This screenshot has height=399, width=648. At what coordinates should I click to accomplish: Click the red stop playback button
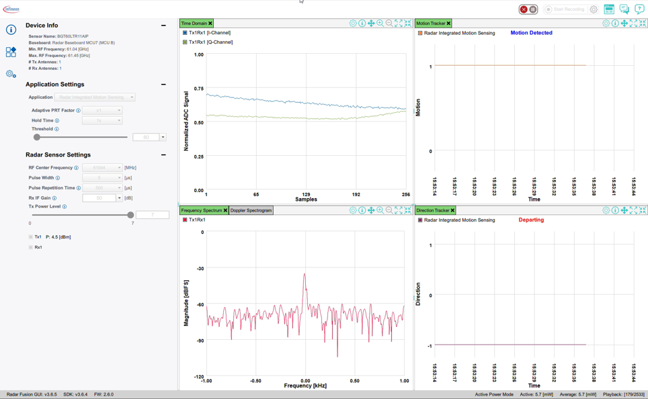[x=524, y=9]
